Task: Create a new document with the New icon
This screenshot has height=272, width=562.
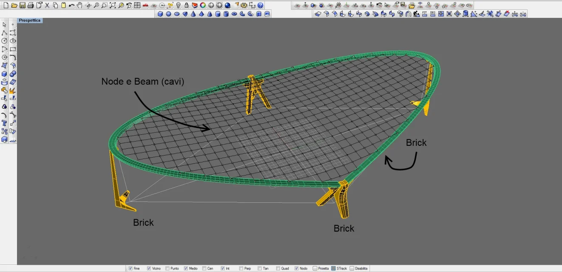Action: (x=6, y=6)
